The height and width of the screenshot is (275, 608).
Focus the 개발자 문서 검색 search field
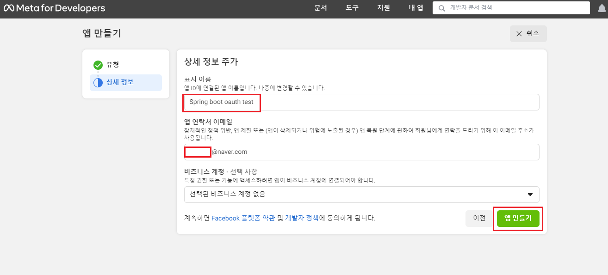pyautogui.click(x=511, y=8)
